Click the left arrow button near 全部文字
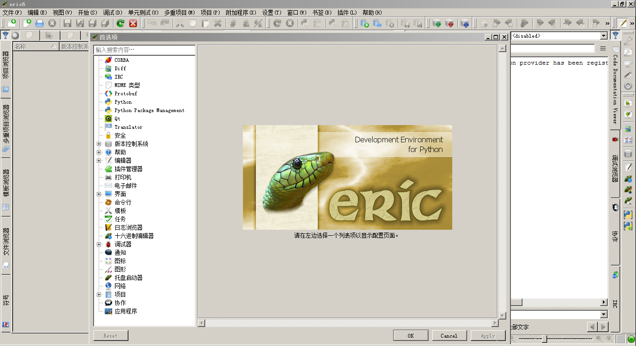The image size is (636, 346). (592, 327)
